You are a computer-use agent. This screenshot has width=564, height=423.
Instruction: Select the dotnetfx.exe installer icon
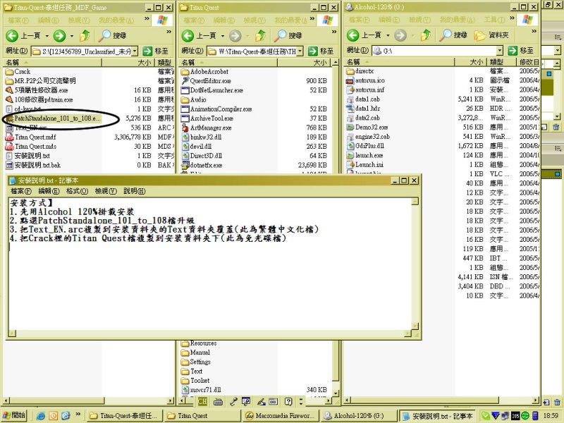coord(185,165)
